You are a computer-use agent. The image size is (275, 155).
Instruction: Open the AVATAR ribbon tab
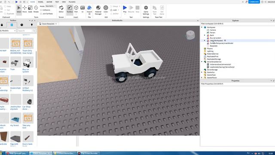(49, 2)
